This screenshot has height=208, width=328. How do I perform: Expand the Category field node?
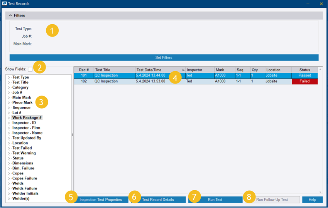click(9, 87)
